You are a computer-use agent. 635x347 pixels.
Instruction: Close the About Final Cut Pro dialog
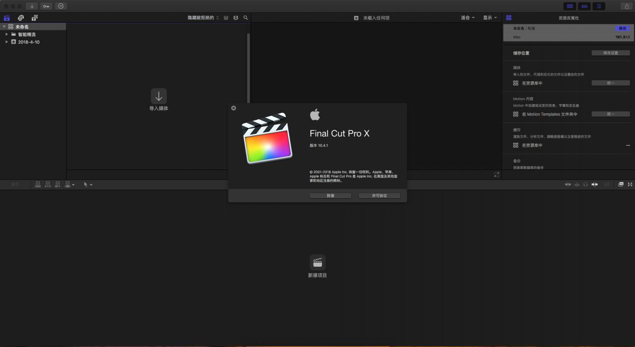pyautogui.click(x=234, y=108)
